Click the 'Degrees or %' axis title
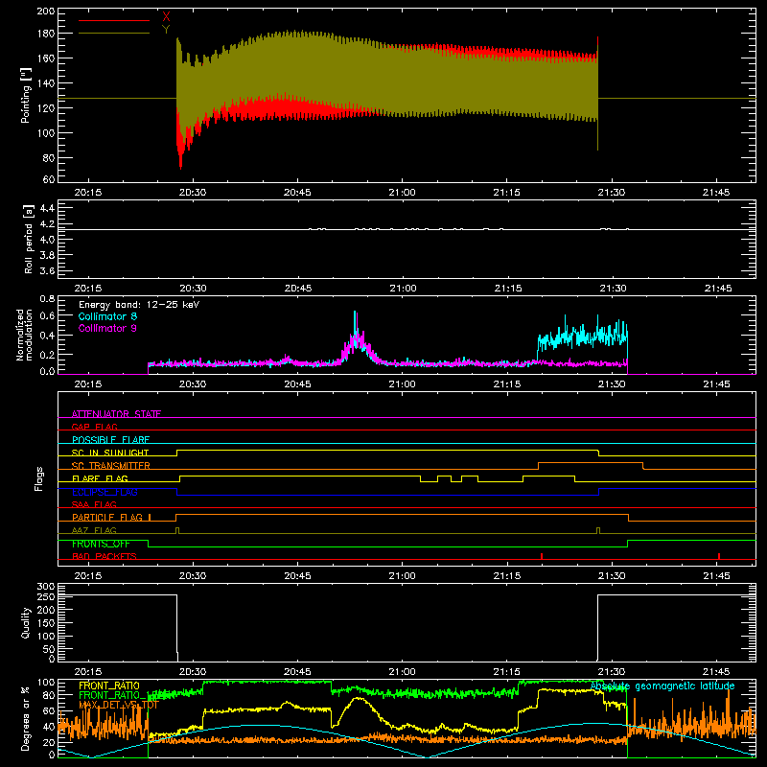The width and height of the screenshot is (767, 767). click(x=26, y=719)
